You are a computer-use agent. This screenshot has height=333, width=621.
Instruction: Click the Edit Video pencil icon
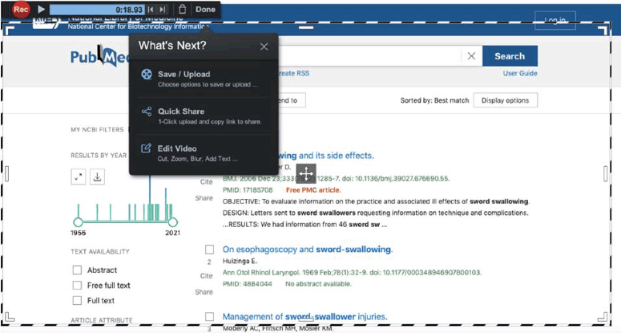(x=146, y=148)
